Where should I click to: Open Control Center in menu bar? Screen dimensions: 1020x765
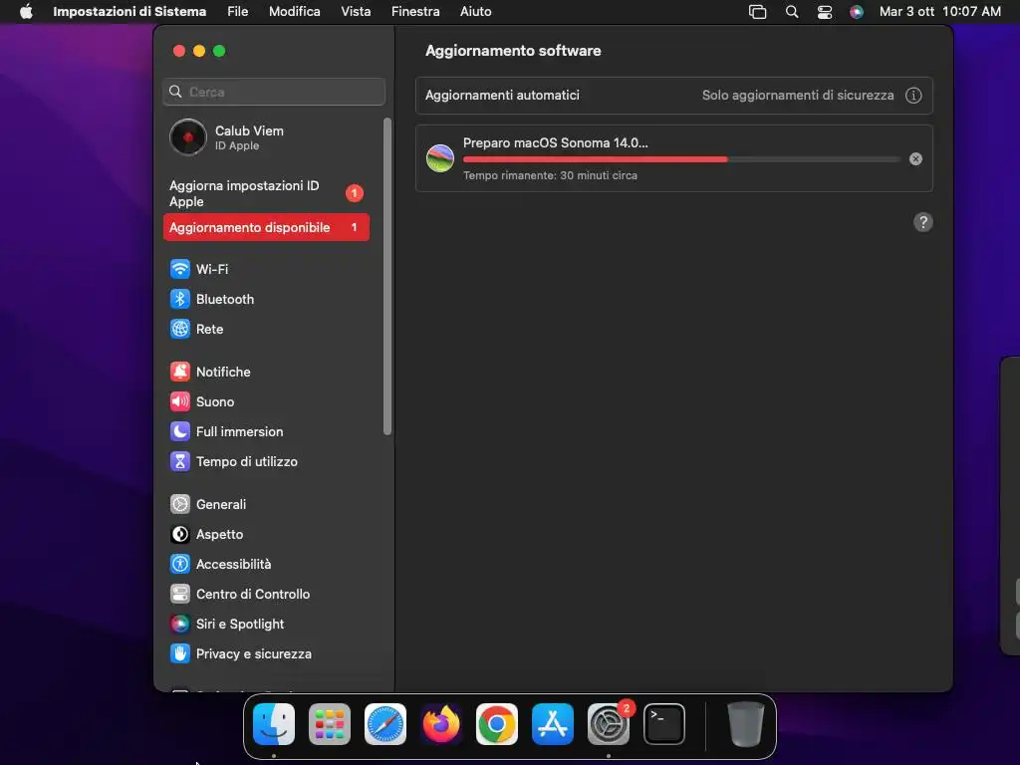[824, 12]
